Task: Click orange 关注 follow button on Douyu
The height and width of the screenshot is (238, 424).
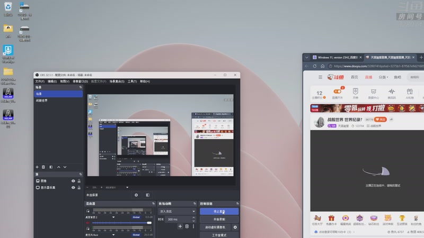Action: (381, 120)
